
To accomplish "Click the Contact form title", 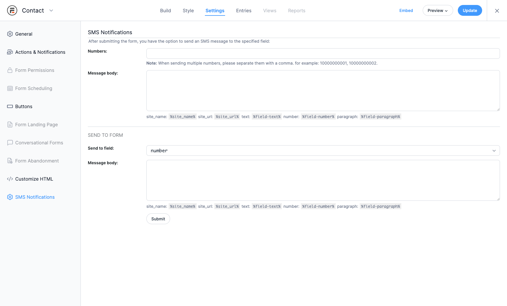I will point(33,11).
